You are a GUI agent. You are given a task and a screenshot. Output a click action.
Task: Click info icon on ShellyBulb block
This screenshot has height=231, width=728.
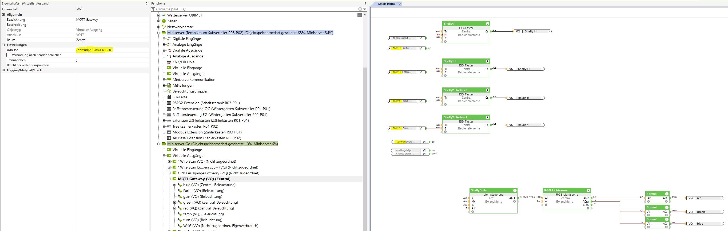point(515,190)
